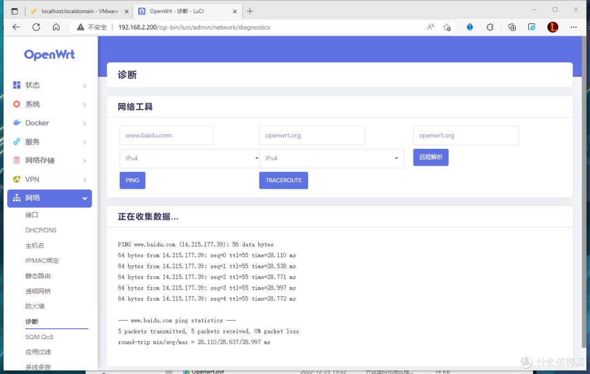
Task: Select the 系统 gear icon in sidebar
Action: point(17,104)
